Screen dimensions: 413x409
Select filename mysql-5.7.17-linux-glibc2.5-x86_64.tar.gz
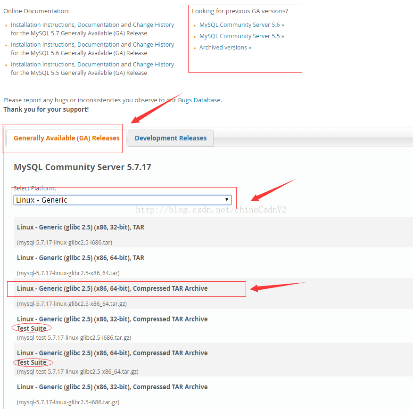(x=72, y=304)
